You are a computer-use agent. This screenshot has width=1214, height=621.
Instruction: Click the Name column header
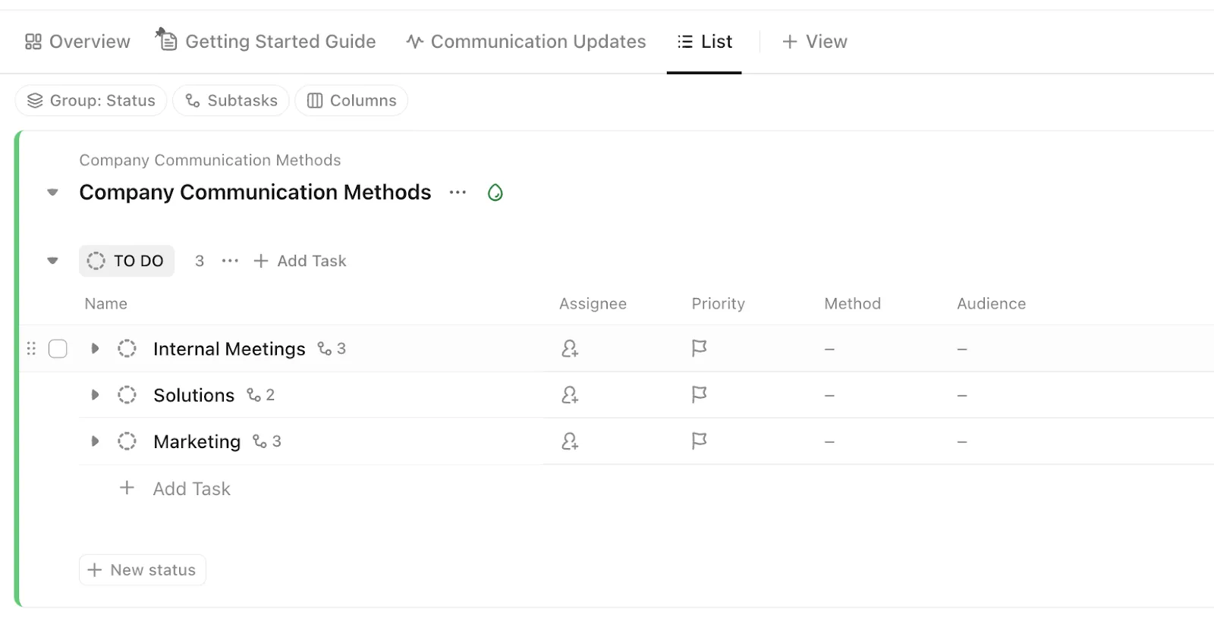click(x=106, y=304)
